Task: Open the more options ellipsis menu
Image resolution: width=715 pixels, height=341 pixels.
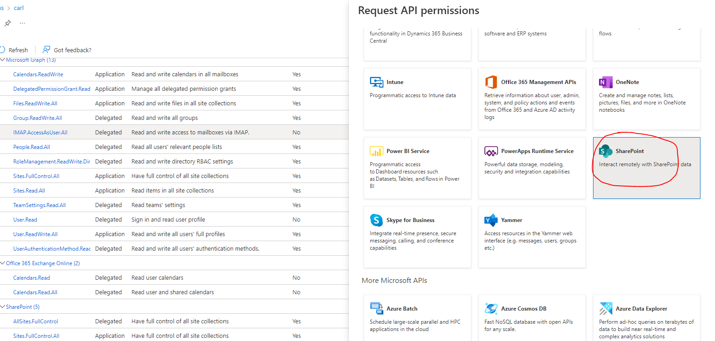Action: (x=22, y=23)
